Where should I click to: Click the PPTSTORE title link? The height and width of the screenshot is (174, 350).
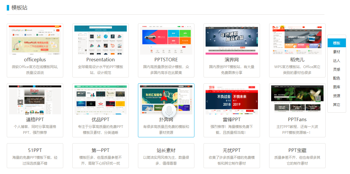tap(166, 60)
